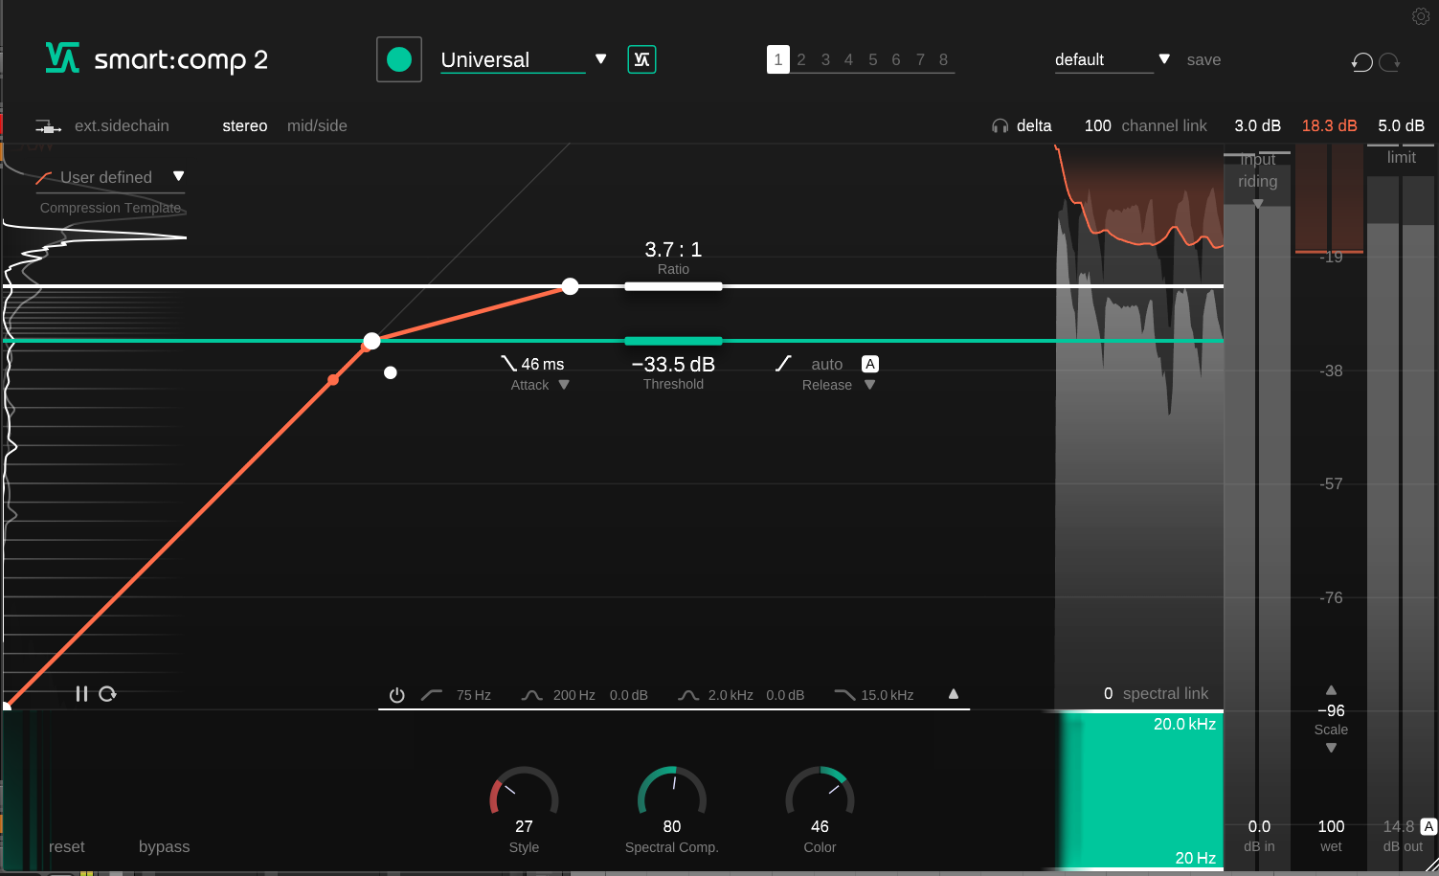Screen dimensions: 1439x876
Task: Click the attack curve icon
Action: 509,364
